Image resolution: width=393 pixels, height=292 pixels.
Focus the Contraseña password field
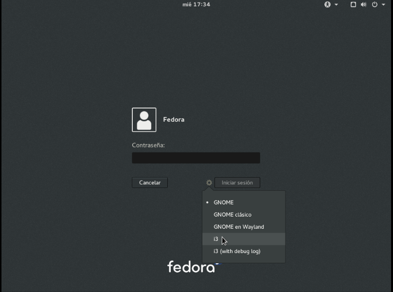[196, 158]
